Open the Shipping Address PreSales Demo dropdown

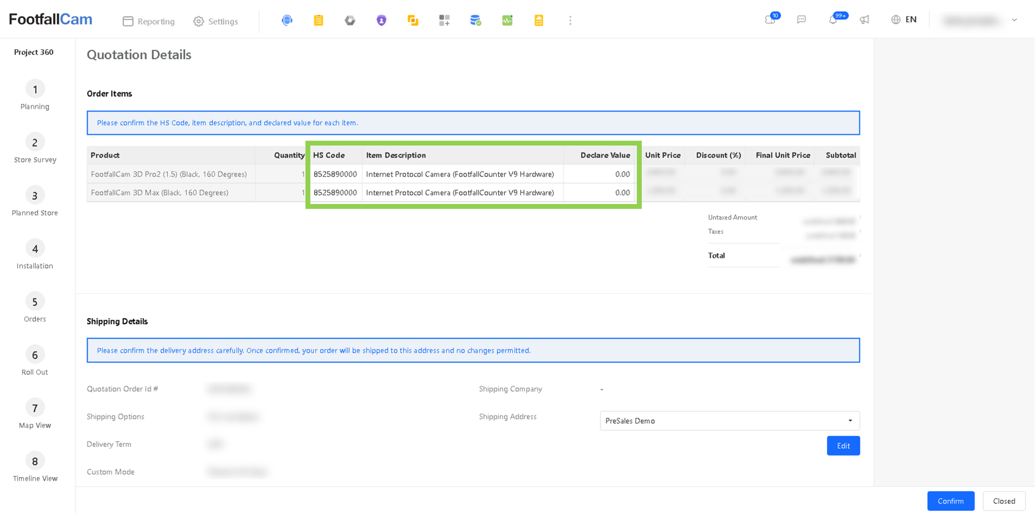(729, 421)
